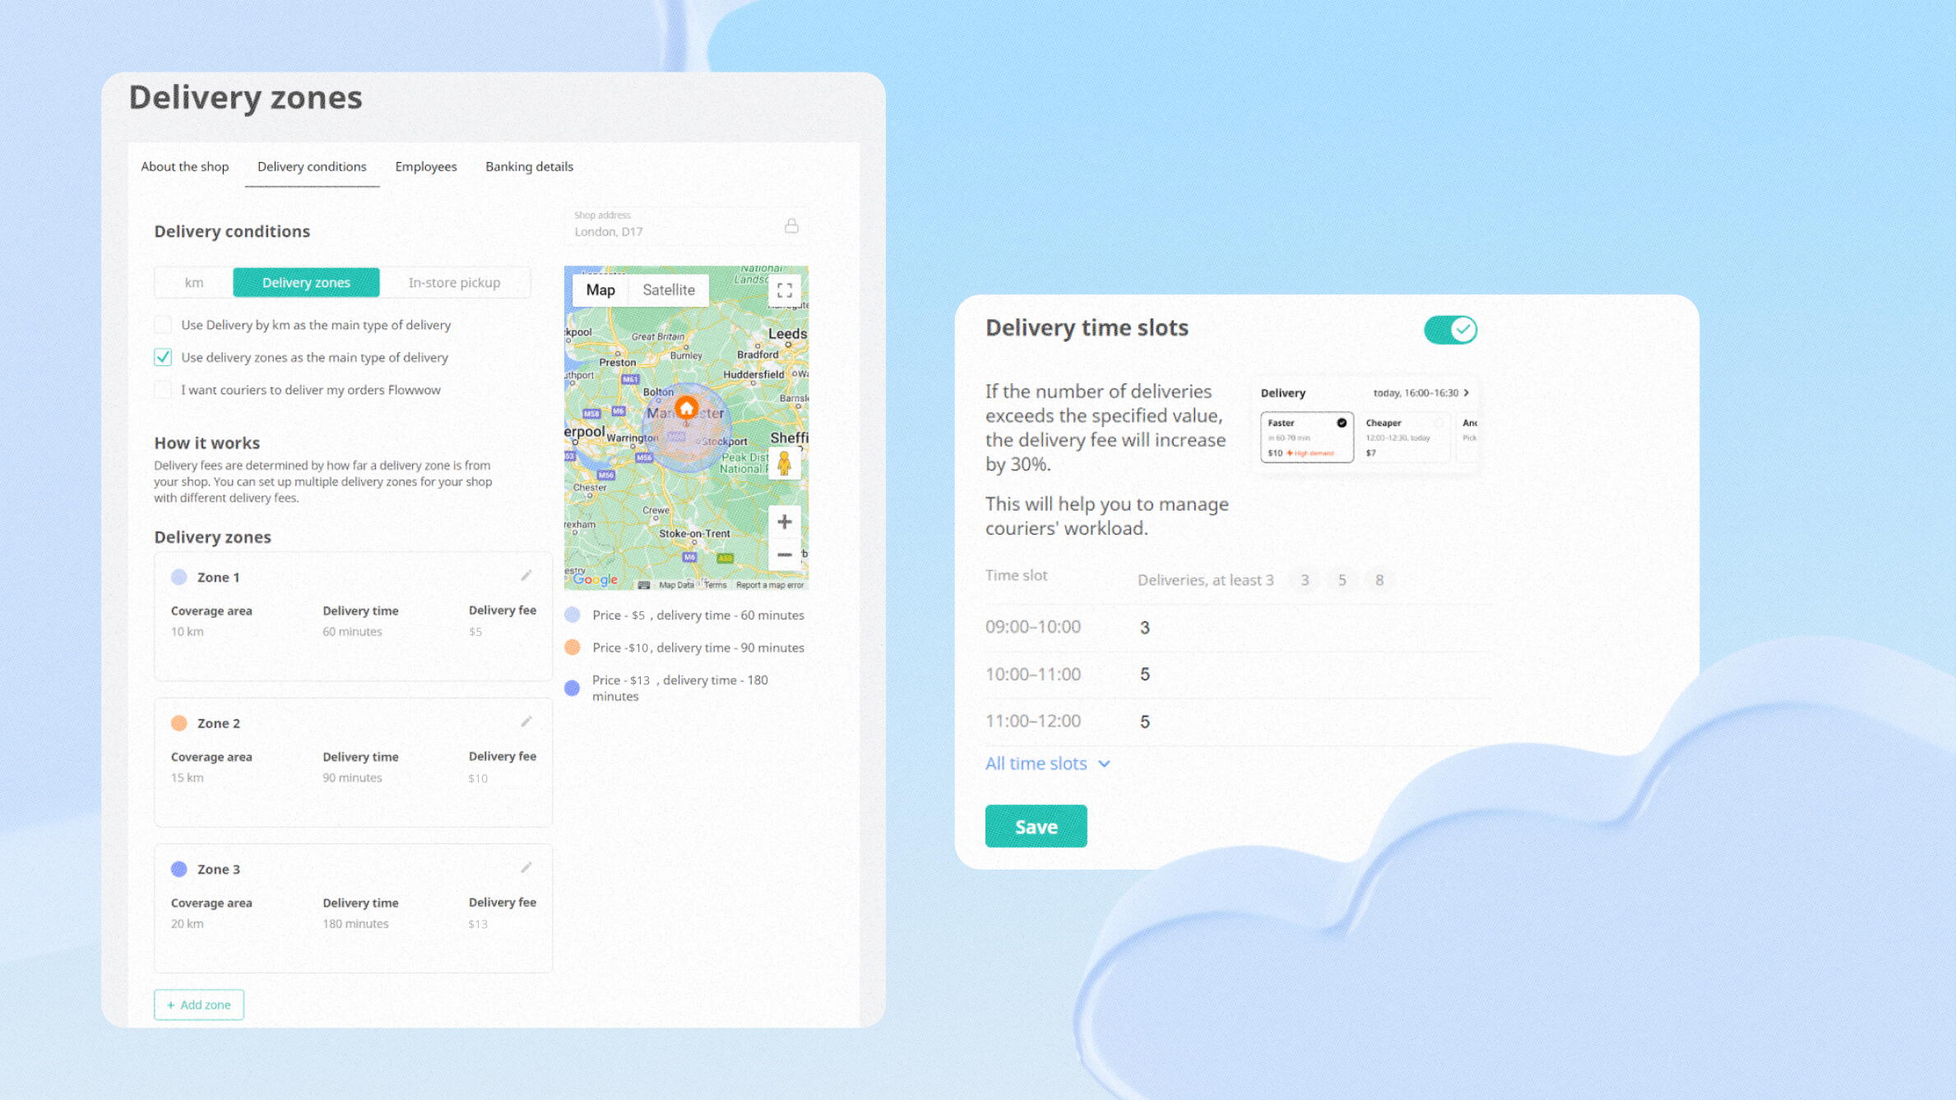Click the lock icon beside the shop address
This screenshot has width=1956, height=1100.
pyautogui.click(x=791, y=225)
